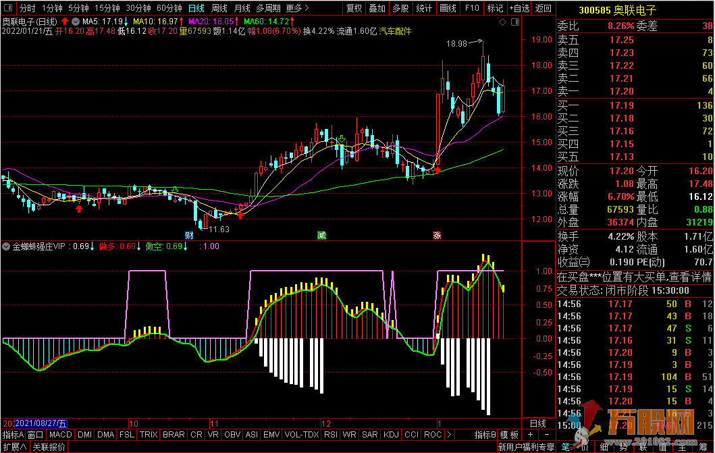Click the 叠加 overlay button
Screen dimensions: 715x453
(x=377, y=8)
